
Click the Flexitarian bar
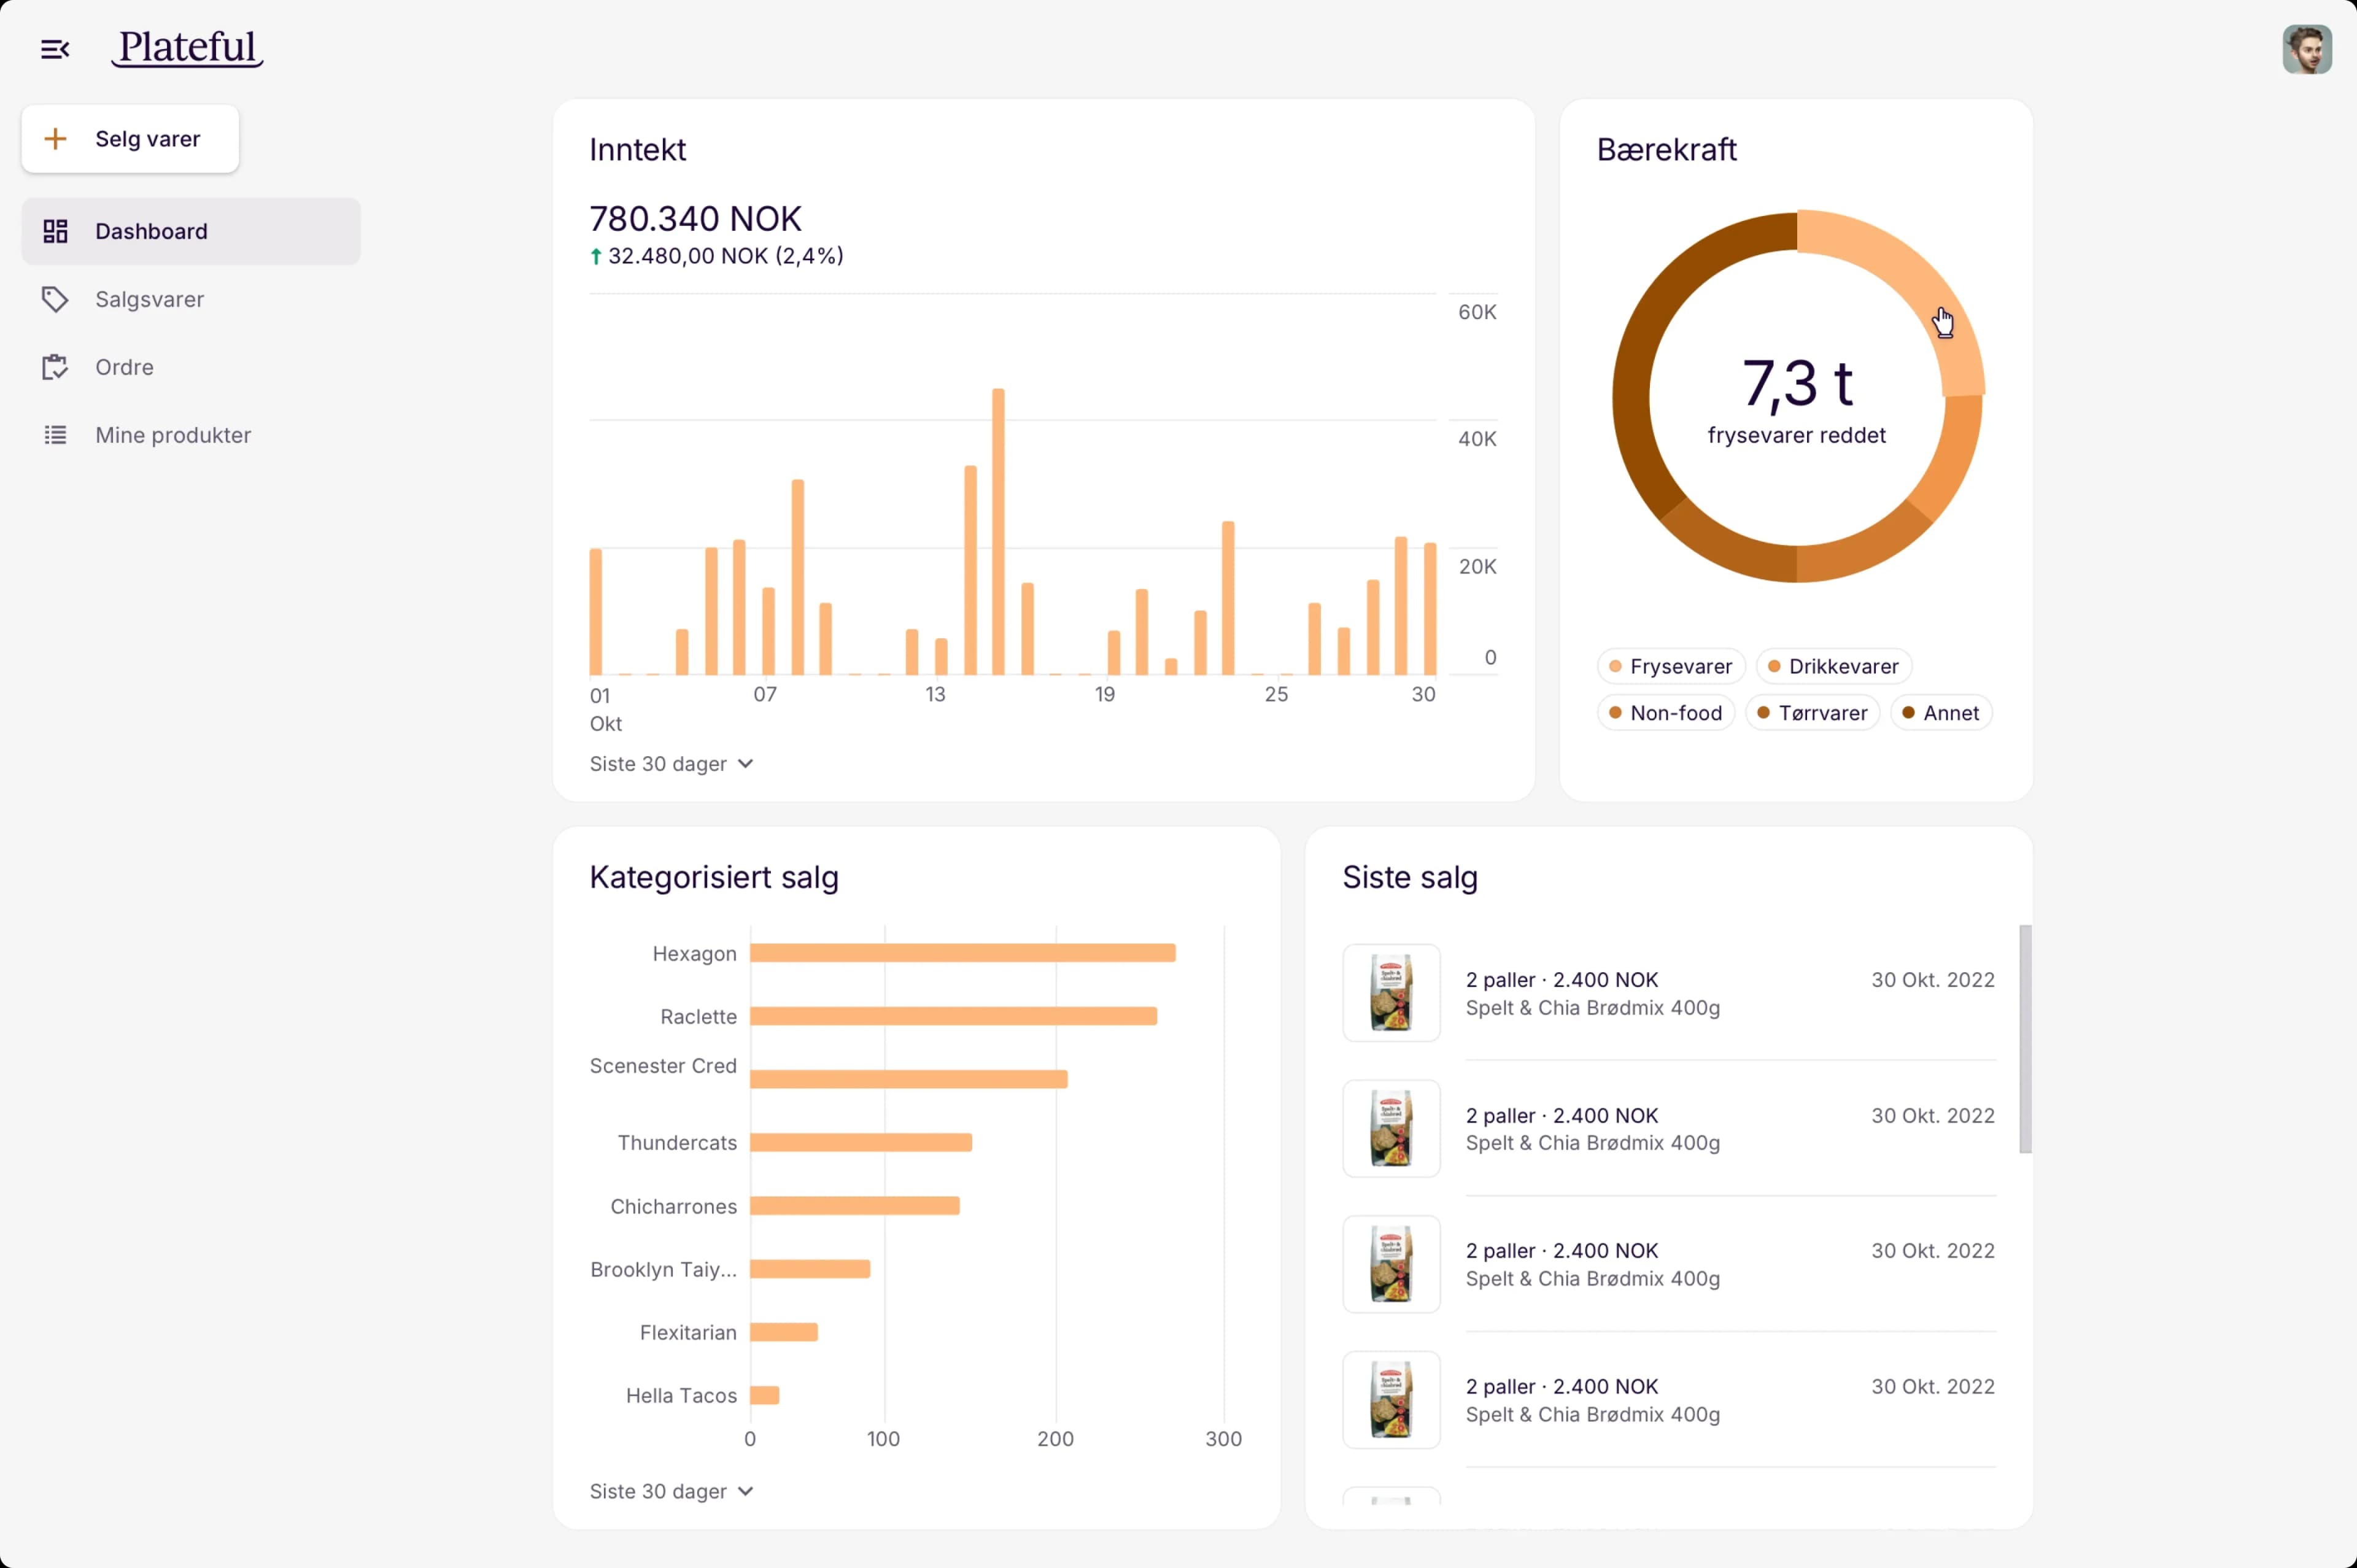tap(784, 1332)
